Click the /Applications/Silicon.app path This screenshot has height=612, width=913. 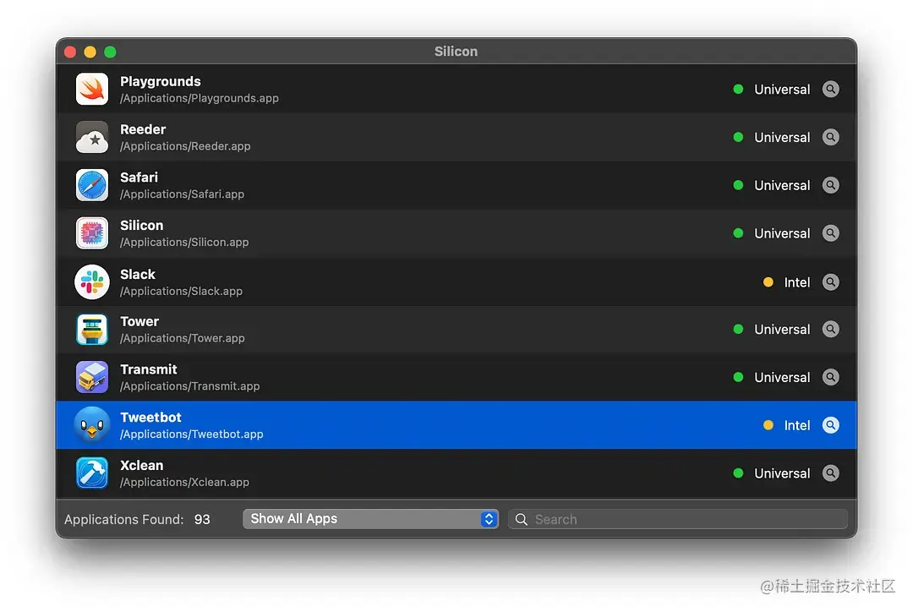(x=184, y=242)
